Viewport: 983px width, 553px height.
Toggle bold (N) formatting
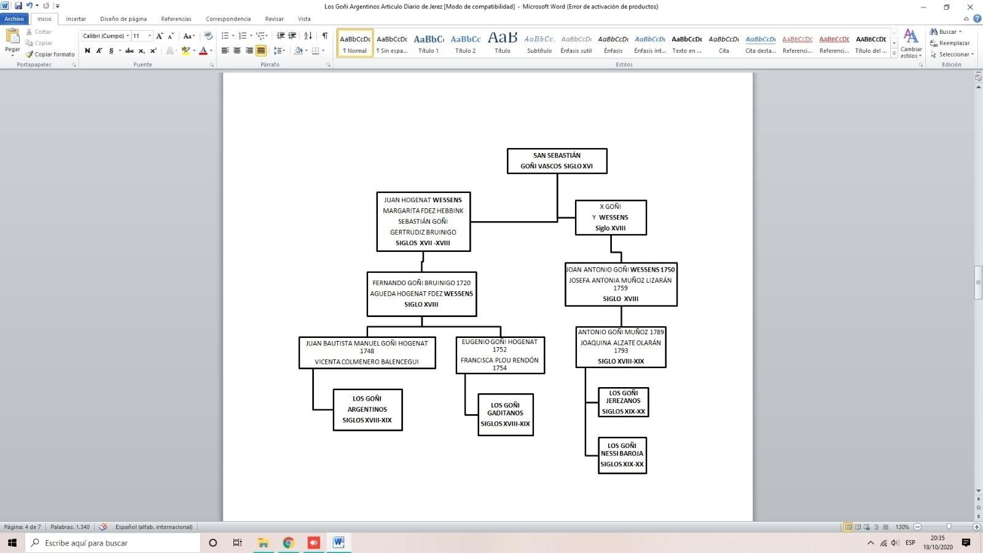click(87, 50)
